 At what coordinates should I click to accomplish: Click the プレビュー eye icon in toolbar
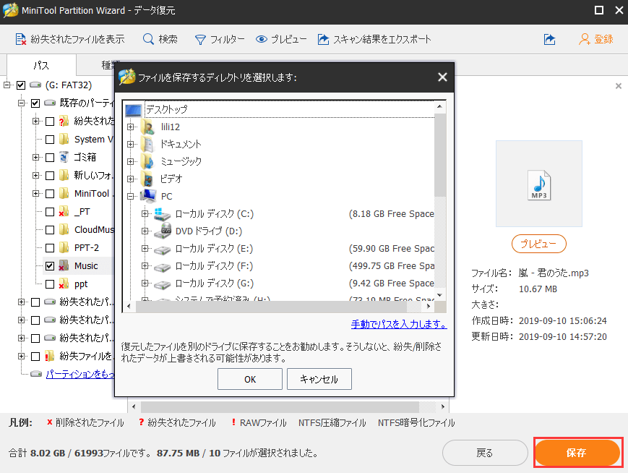click(262, 39)
